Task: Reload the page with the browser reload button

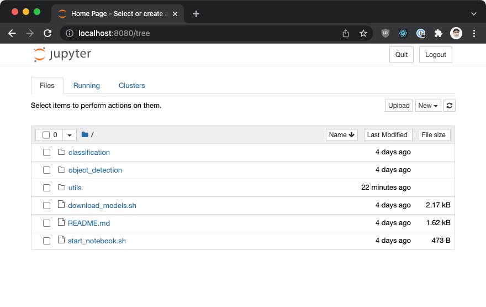Action: [x=47, y=33]
